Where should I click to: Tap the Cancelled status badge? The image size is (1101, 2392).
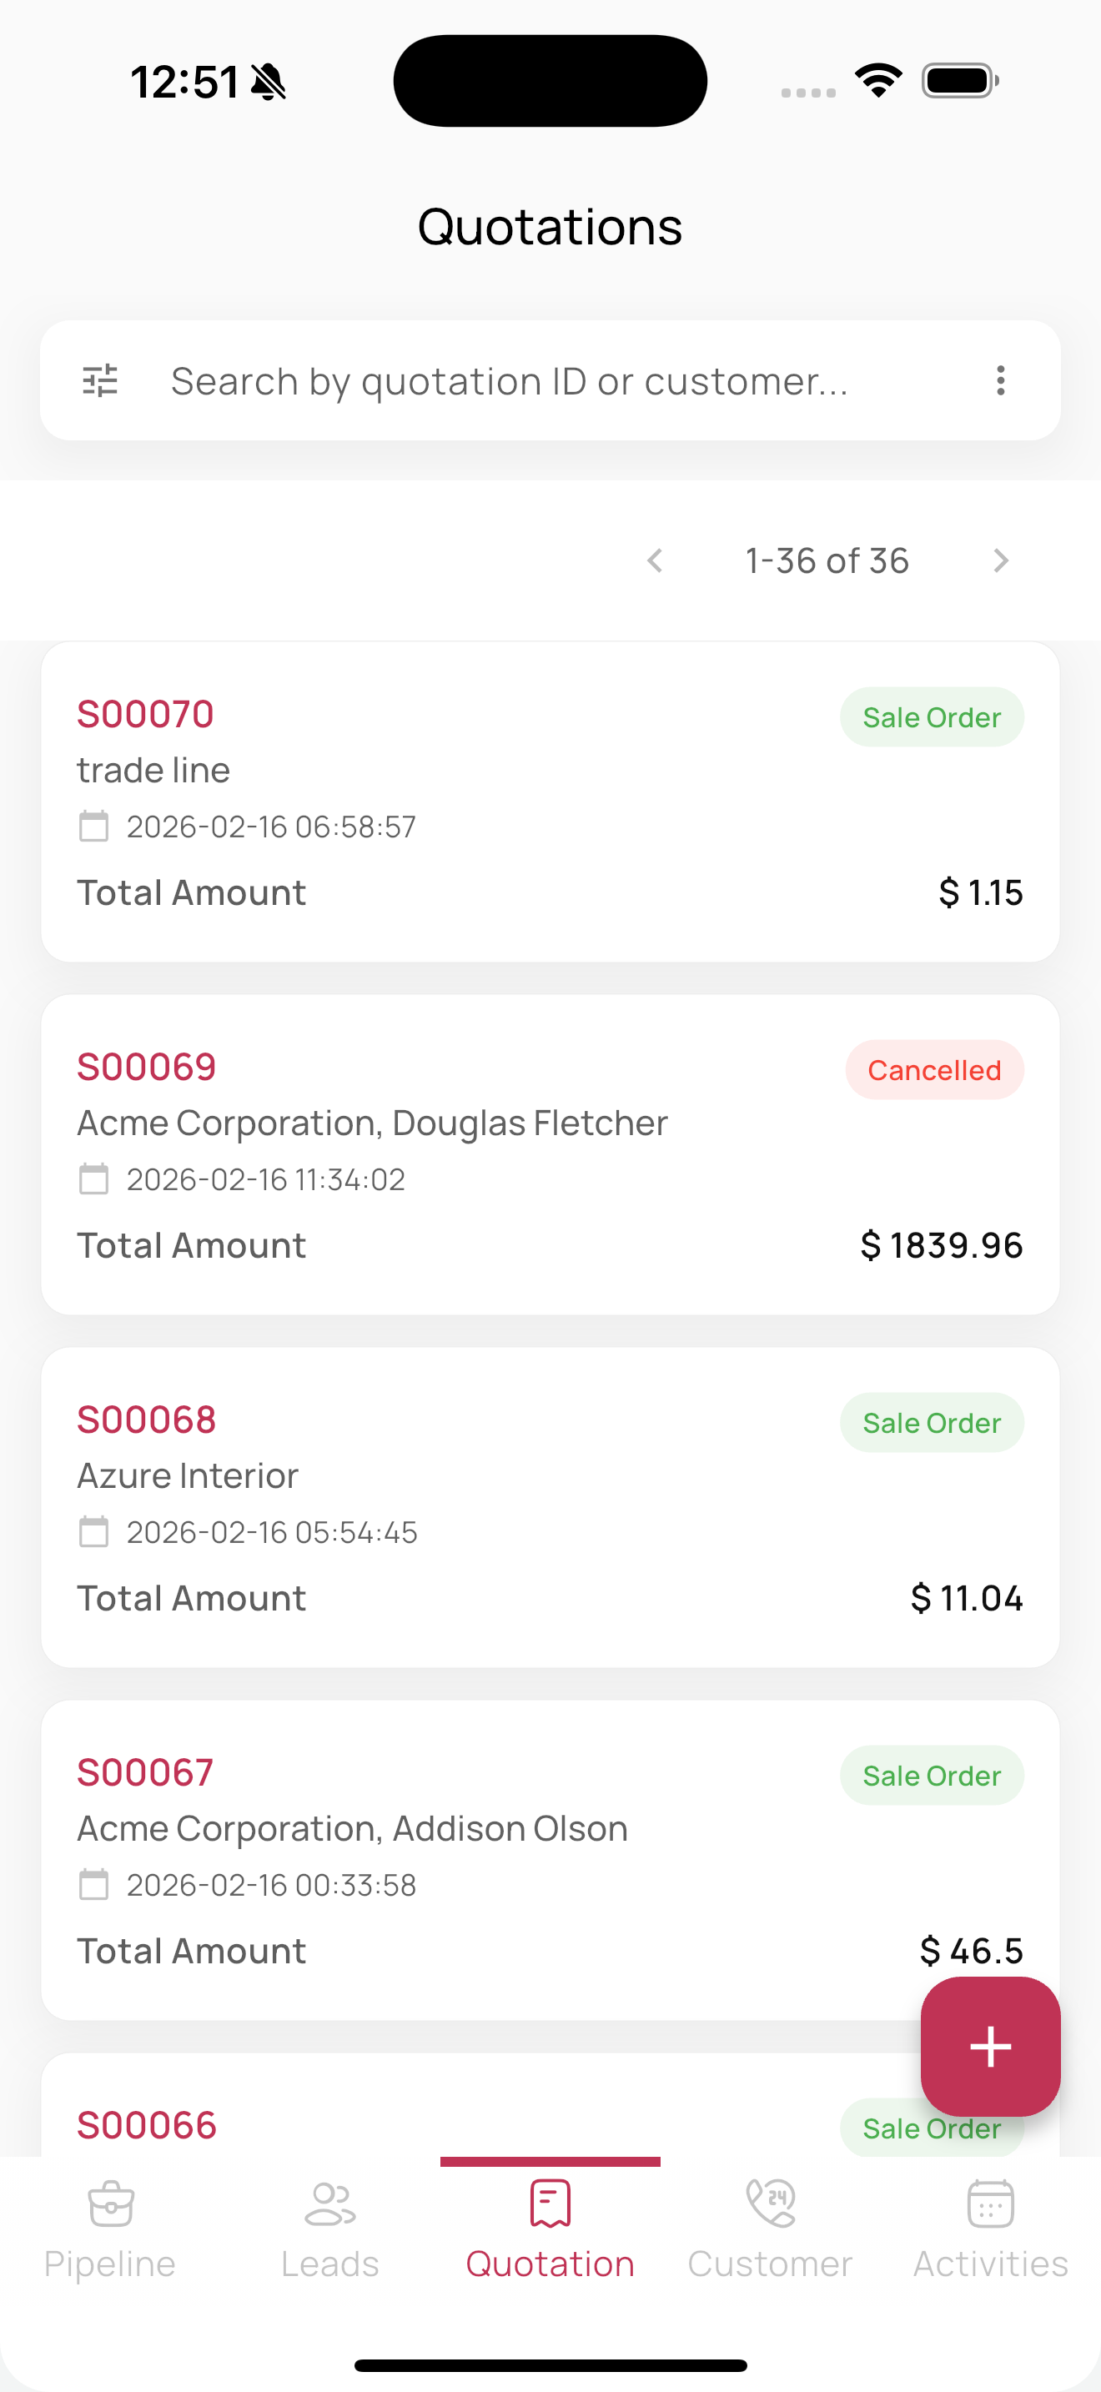pyautogui.click(x=934, y=1070)
